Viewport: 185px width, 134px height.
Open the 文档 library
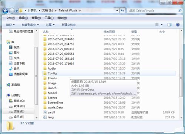click(14, 58)
